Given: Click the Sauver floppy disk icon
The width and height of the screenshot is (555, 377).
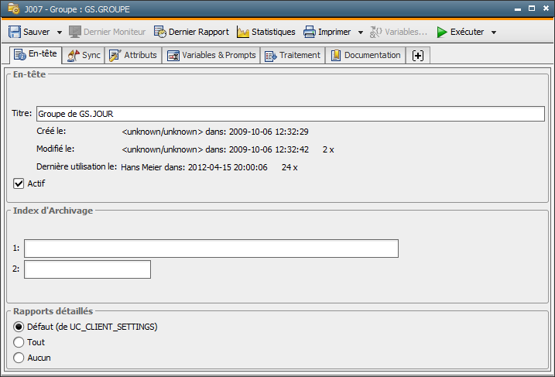Looking at the screenshot, I should (x=15, y=32).
